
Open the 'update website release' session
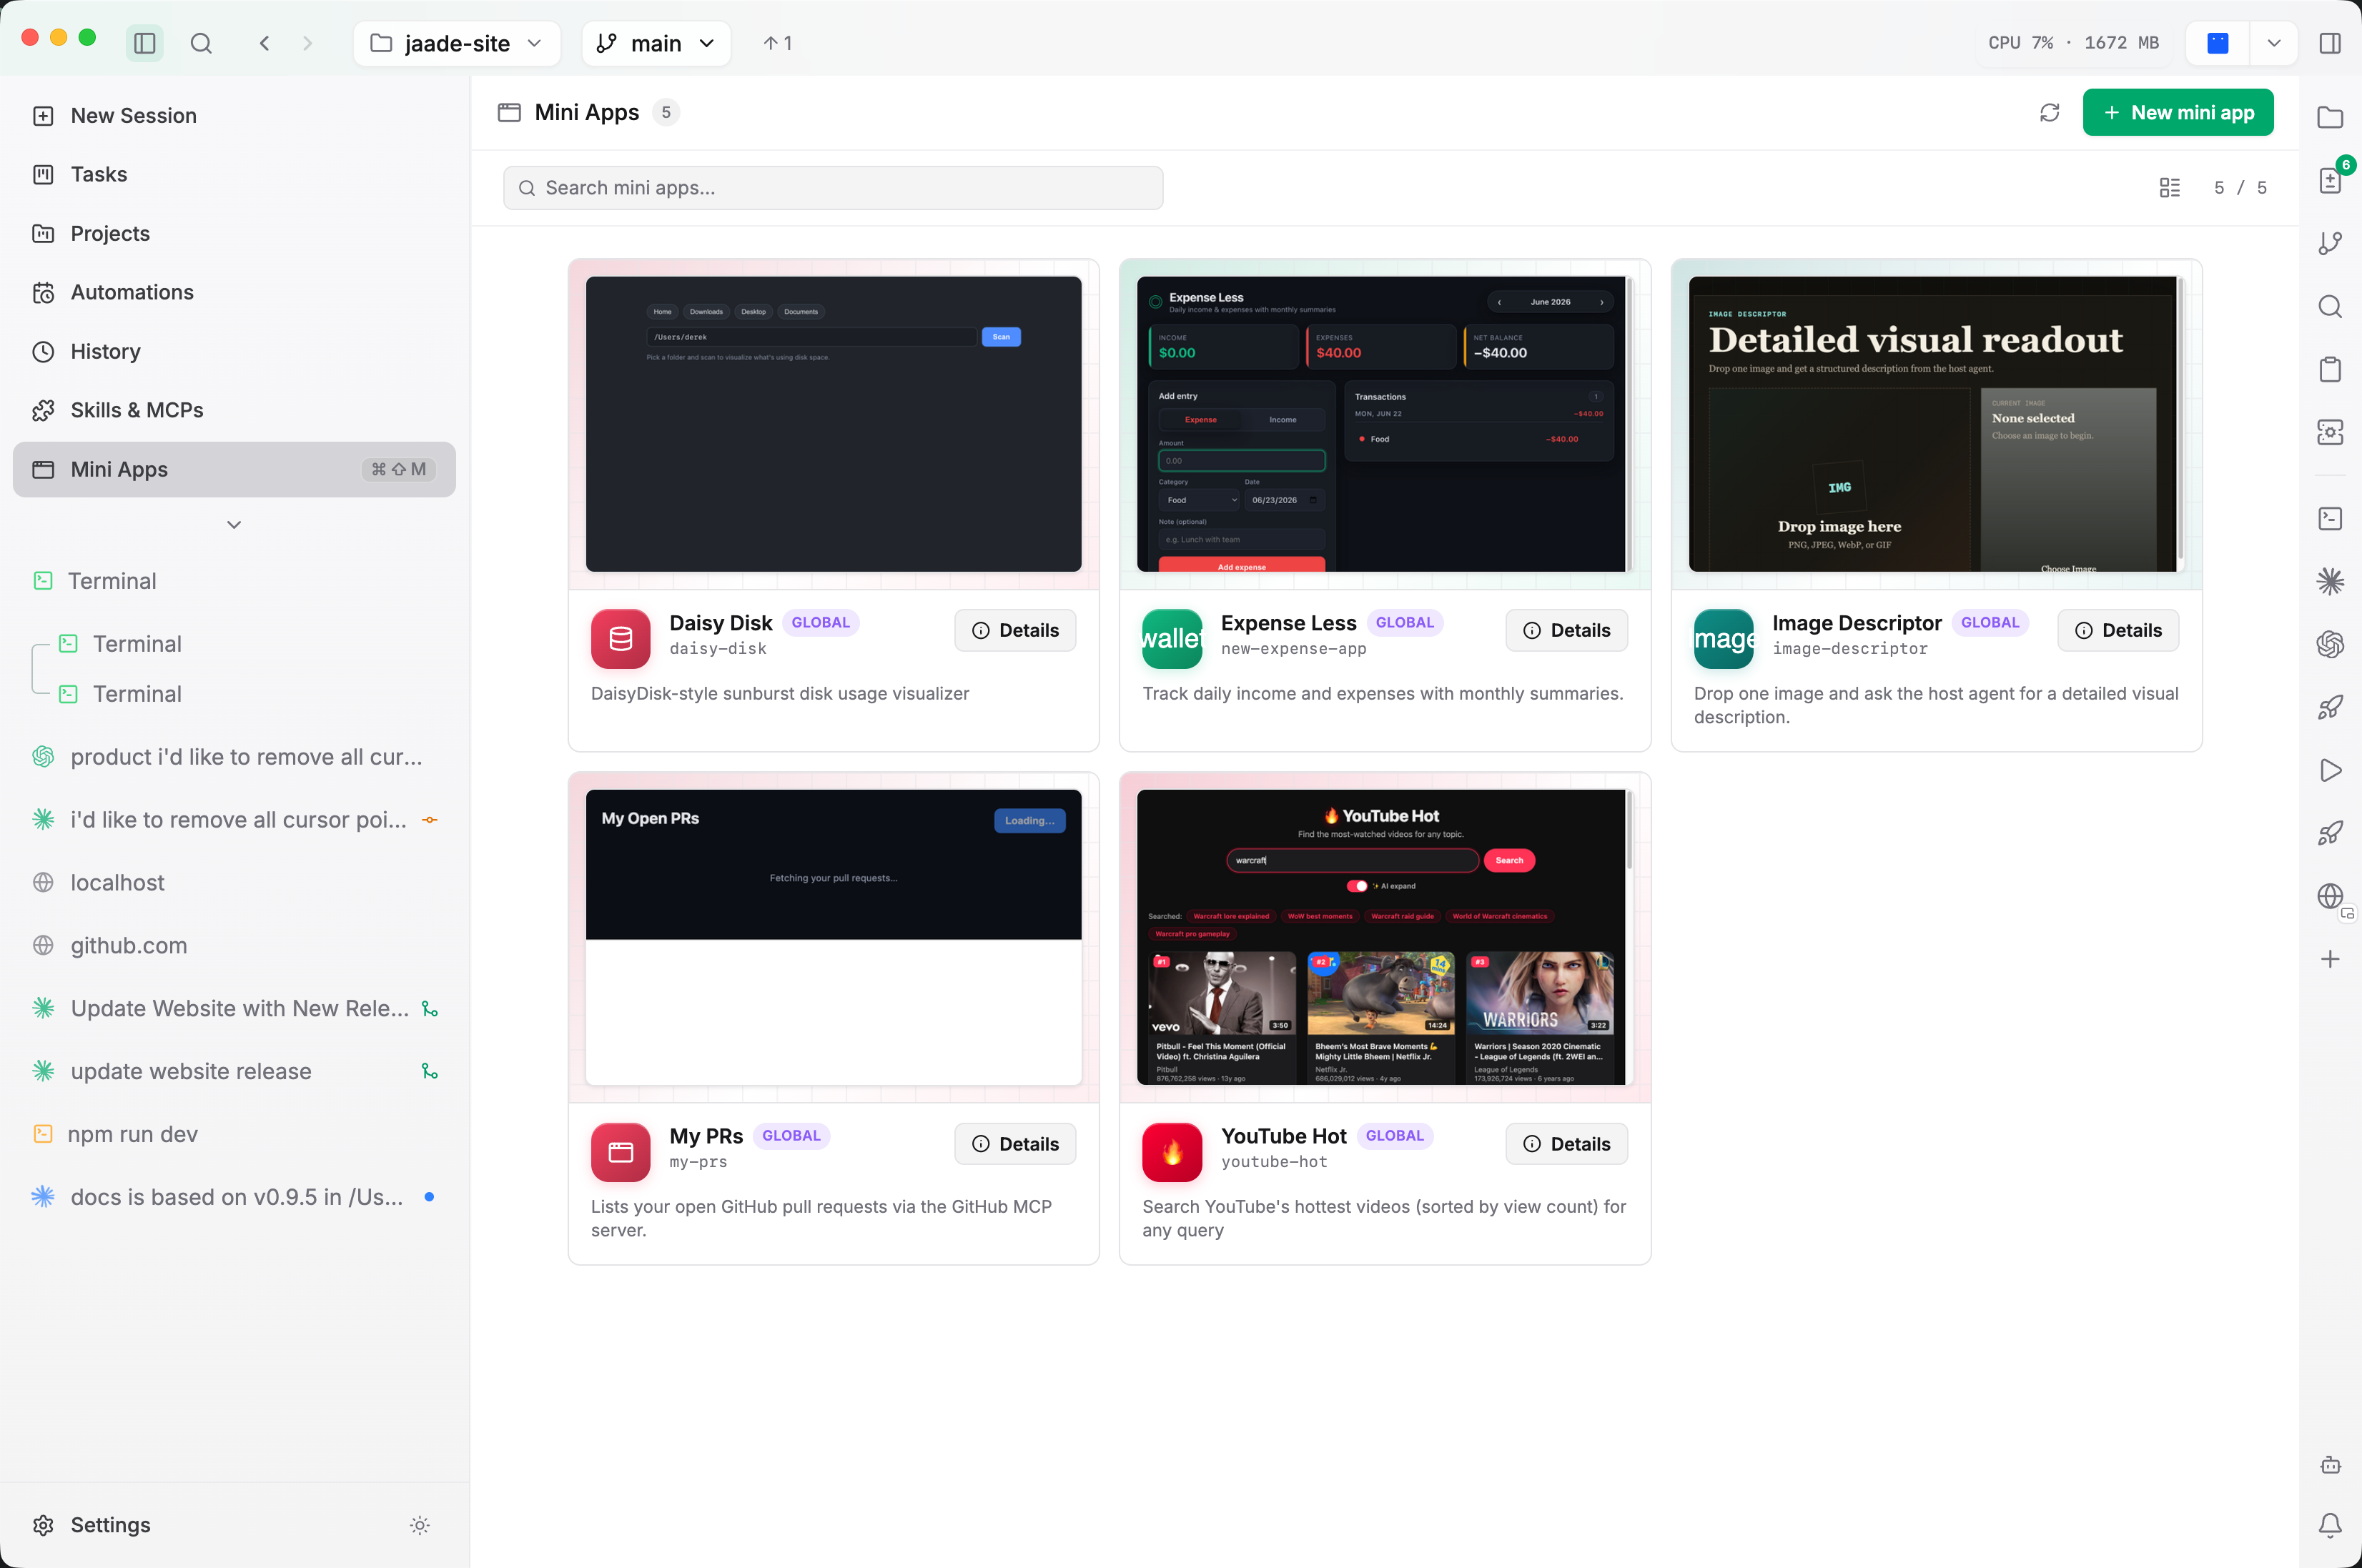(234, 1071)
